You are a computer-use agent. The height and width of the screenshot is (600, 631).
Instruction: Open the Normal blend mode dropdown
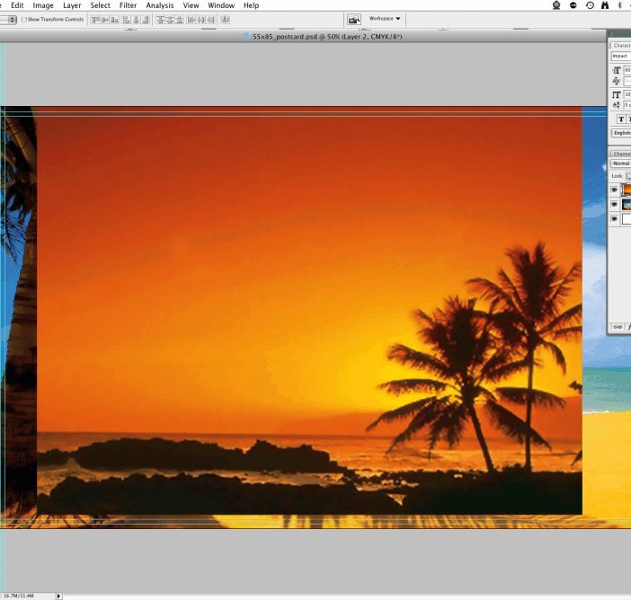620,163
